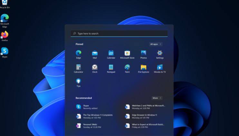The image size is (239, 136).
Task: Select Microsoft Edge desktop shortcut
Action: point(5,21)
